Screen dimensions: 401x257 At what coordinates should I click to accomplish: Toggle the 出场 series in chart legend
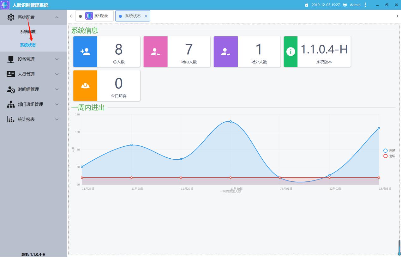click(389, 156)
